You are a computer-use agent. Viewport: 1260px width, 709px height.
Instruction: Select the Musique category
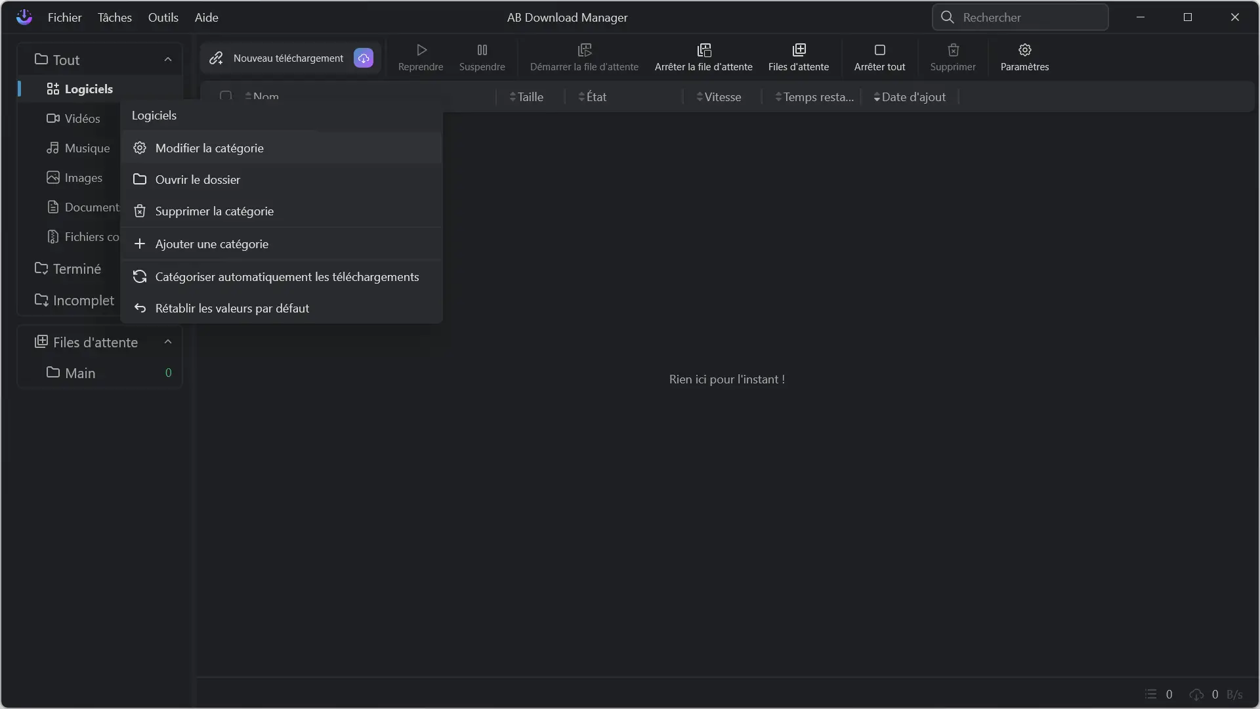[78, 148]
